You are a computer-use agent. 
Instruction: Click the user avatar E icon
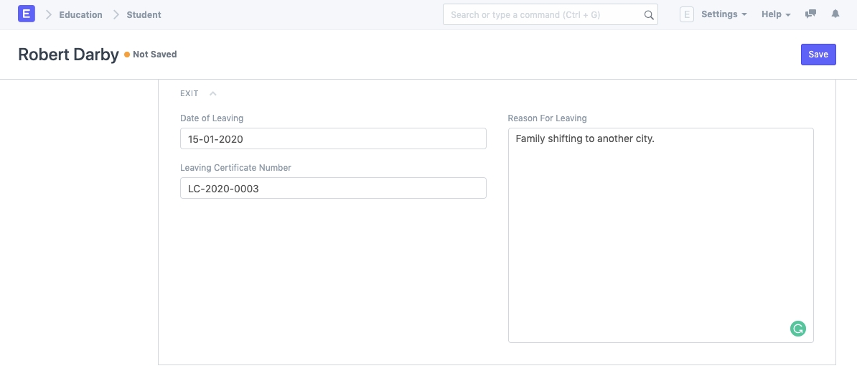pos(686,14)
